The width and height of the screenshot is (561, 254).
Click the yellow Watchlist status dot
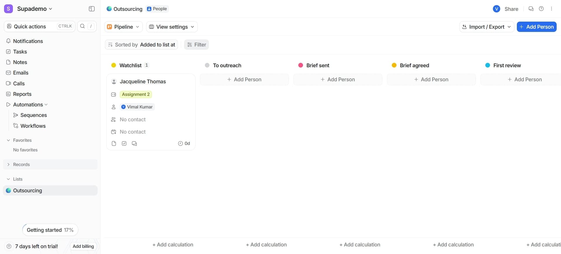click(114, 65)
